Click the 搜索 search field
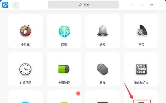 tap(83, 5)
